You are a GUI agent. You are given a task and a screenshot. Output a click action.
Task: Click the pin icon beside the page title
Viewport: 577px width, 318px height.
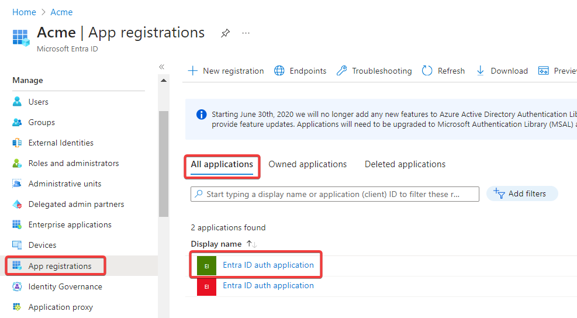point(225,33)
